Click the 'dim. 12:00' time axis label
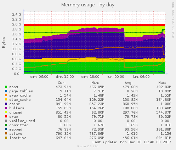This screenshot has height=150, width=176. [65, 77]
